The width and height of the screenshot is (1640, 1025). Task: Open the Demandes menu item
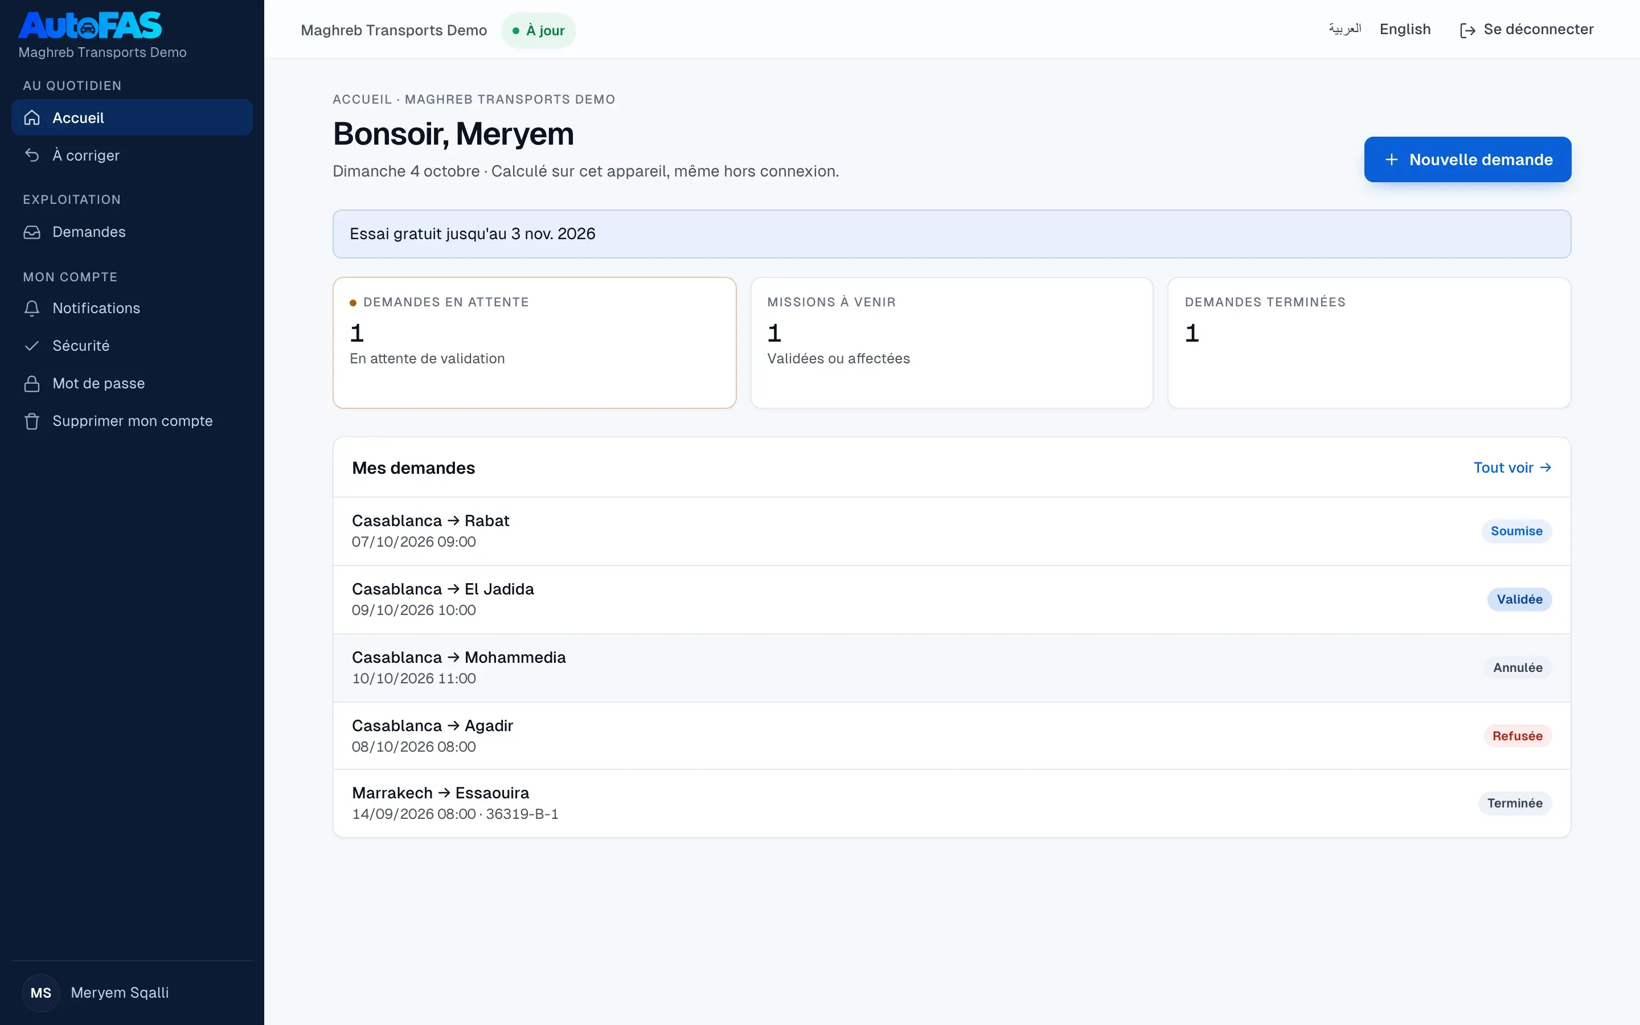tap(132, 232)
